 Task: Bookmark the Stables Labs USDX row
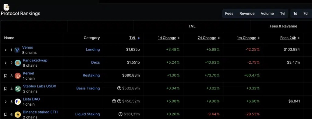pyautogui.click(x=6, y=89)
